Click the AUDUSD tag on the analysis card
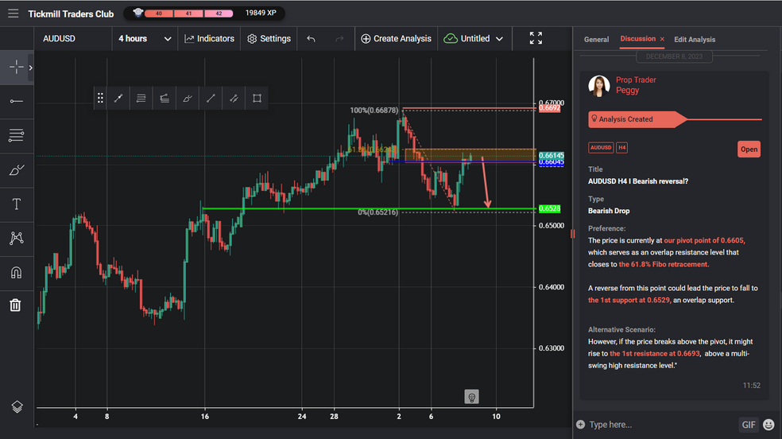Image resolution: width=782 pixels, height=439 pixels. point(601,148)
